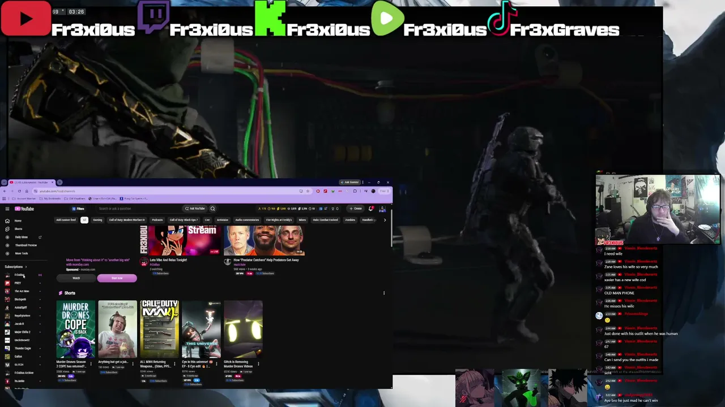Open options for Murder Drones Season 2 short
725x407 pixels.
(x=91, y=363)
